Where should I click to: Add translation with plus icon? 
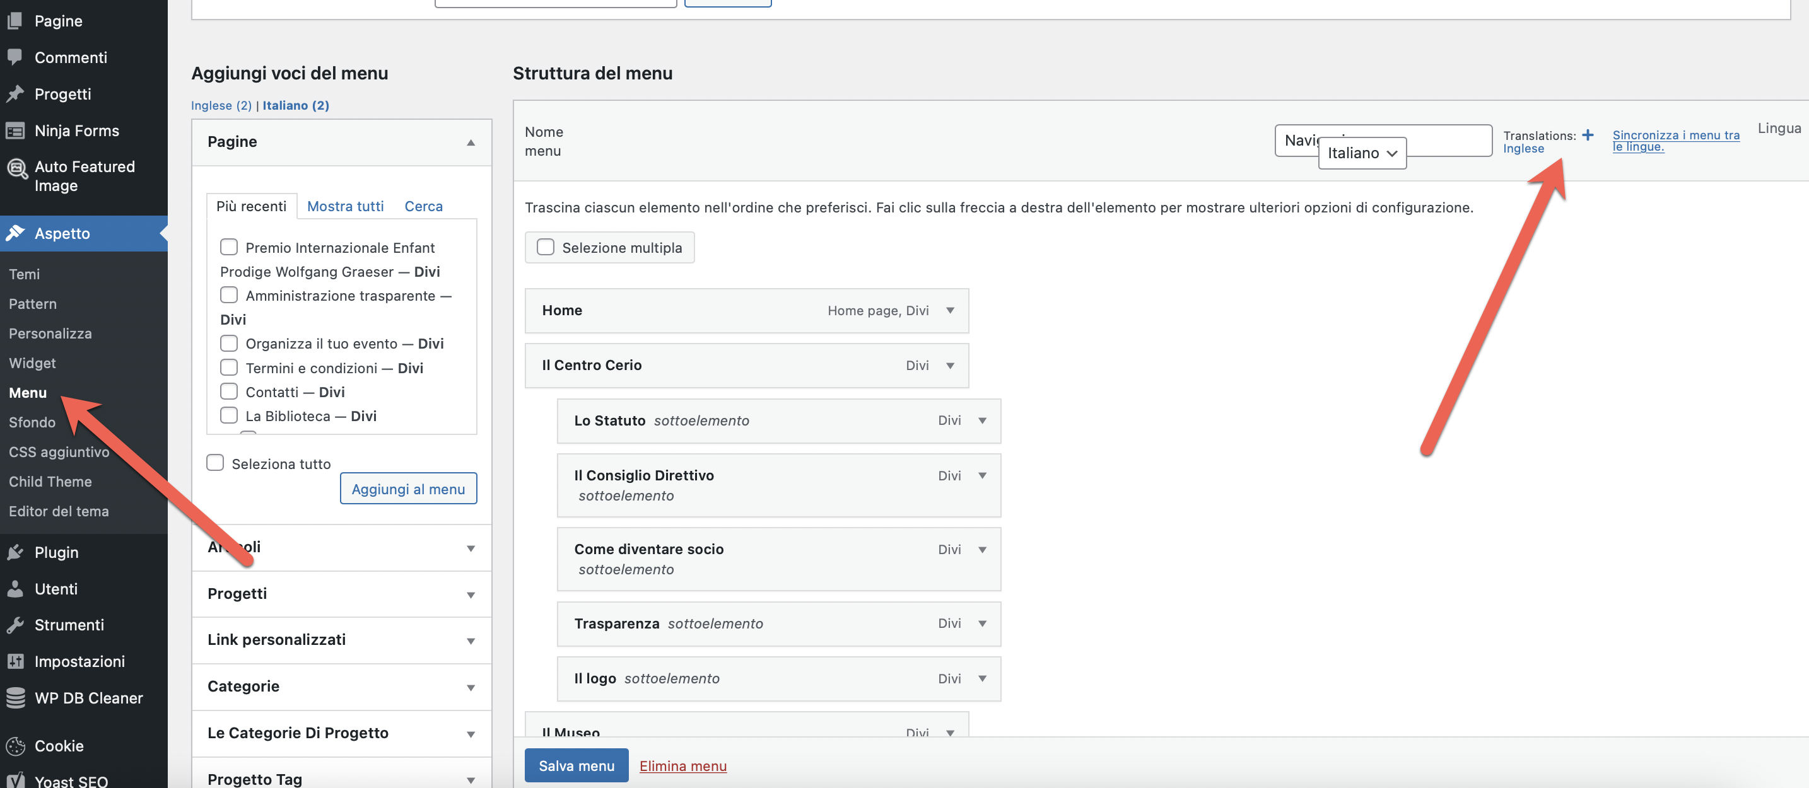[x=1587, y=135]
